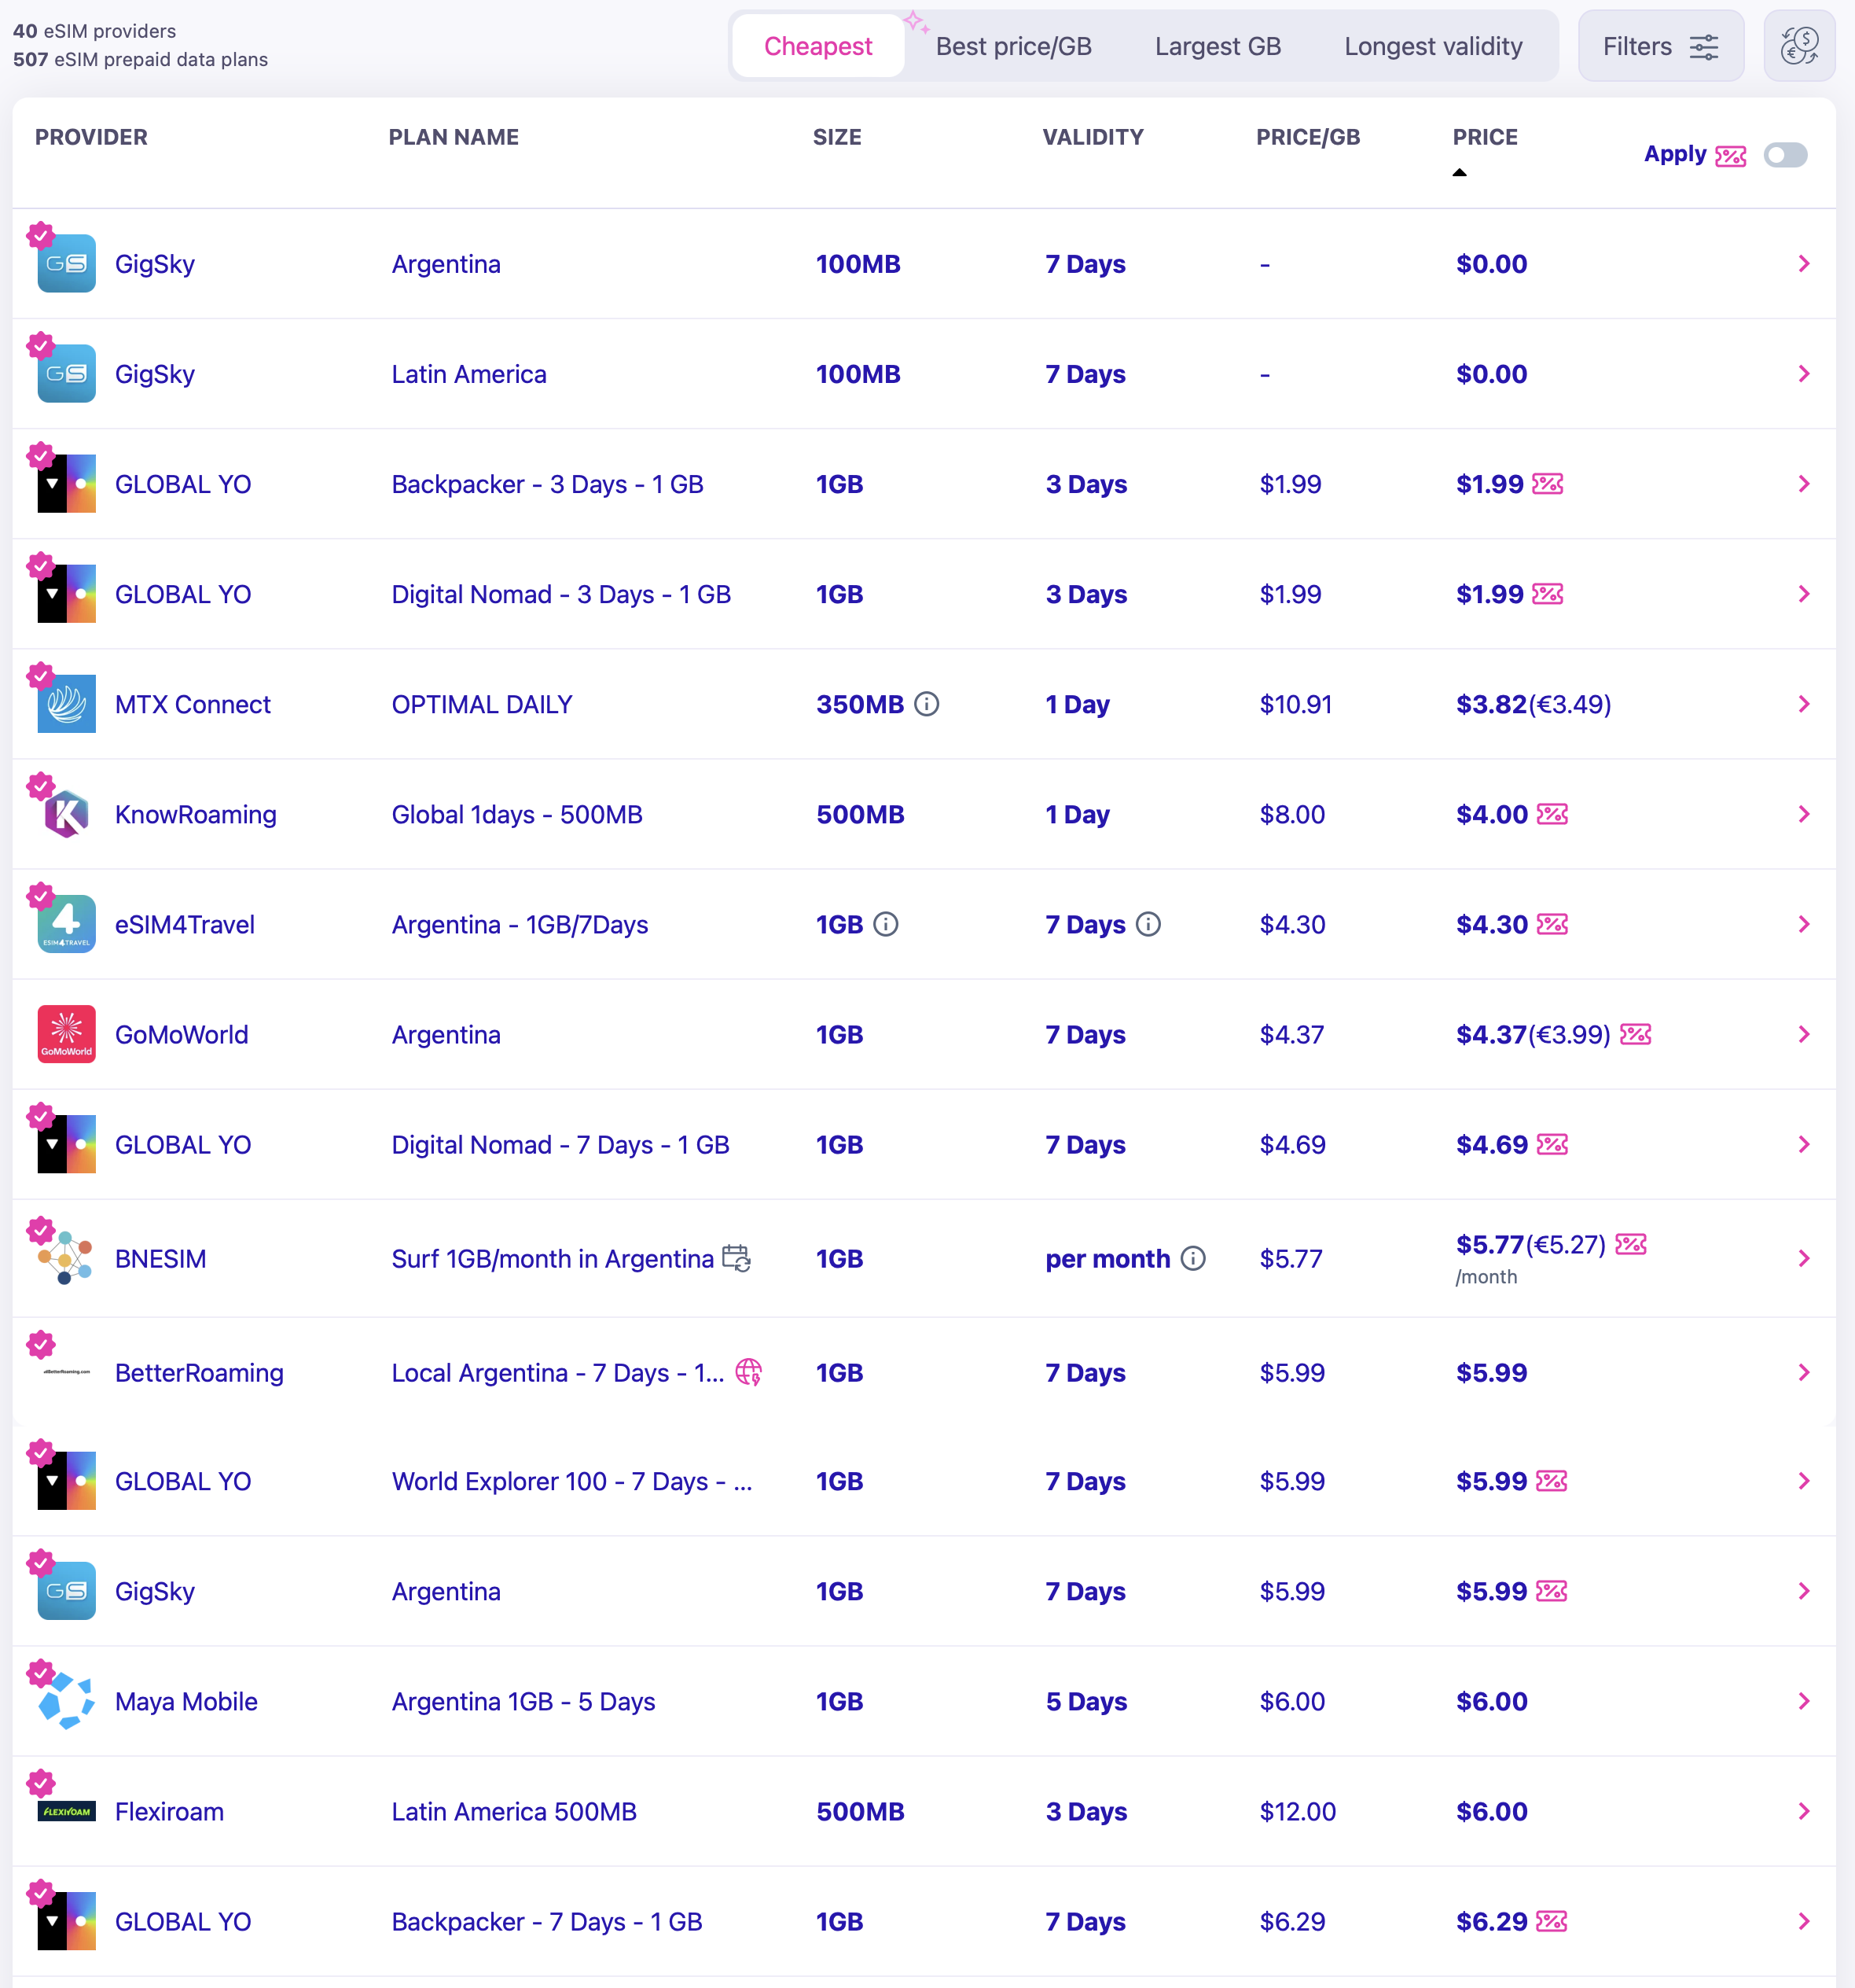
Task: Click coupon icon on GoMoWorld price
Action: (x=1635, y=1034)
